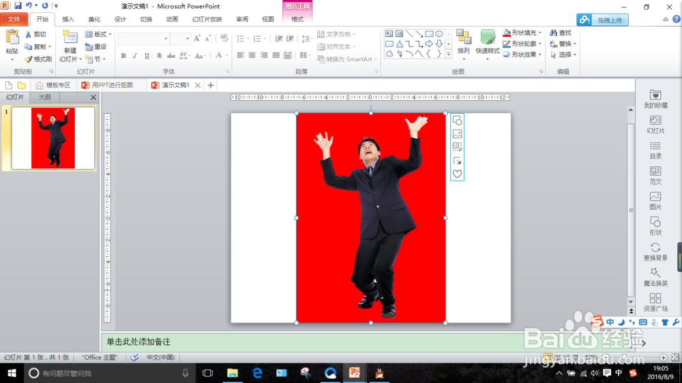Click the Format Painter (格式刷) icon
682x383 pixels.
tap(28, 59)
